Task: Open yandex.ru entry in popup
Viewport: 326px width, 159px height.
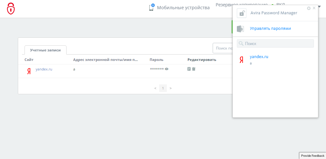Action: click(259, 56)
